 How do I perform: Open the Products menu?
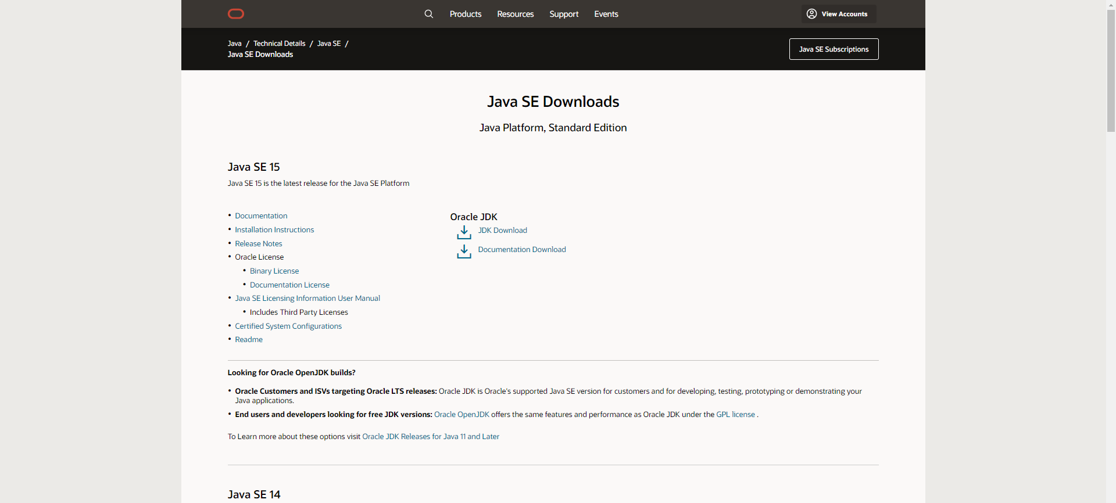(466, 14)
